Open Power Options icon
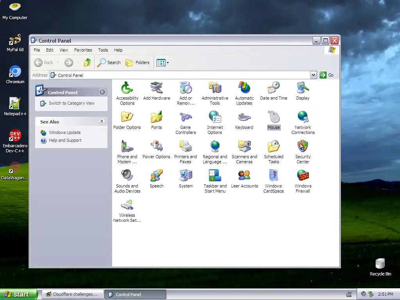The image size is (400, 300). click(x=156, y=146)
